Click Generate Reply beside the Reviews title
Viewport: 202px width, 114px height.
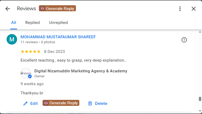coord(58,9)
